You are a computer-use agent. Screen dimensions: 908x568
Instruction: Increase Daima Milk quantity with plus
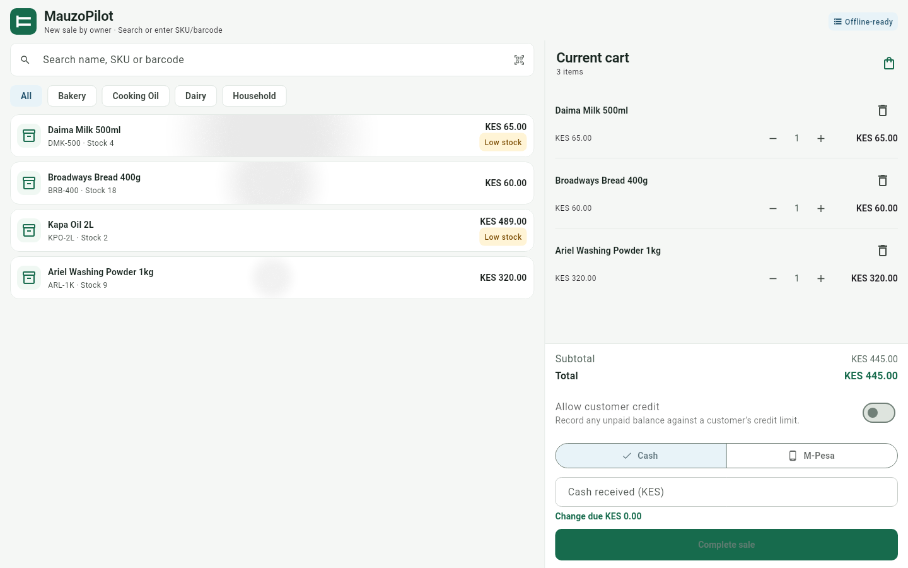coord(821,138)
